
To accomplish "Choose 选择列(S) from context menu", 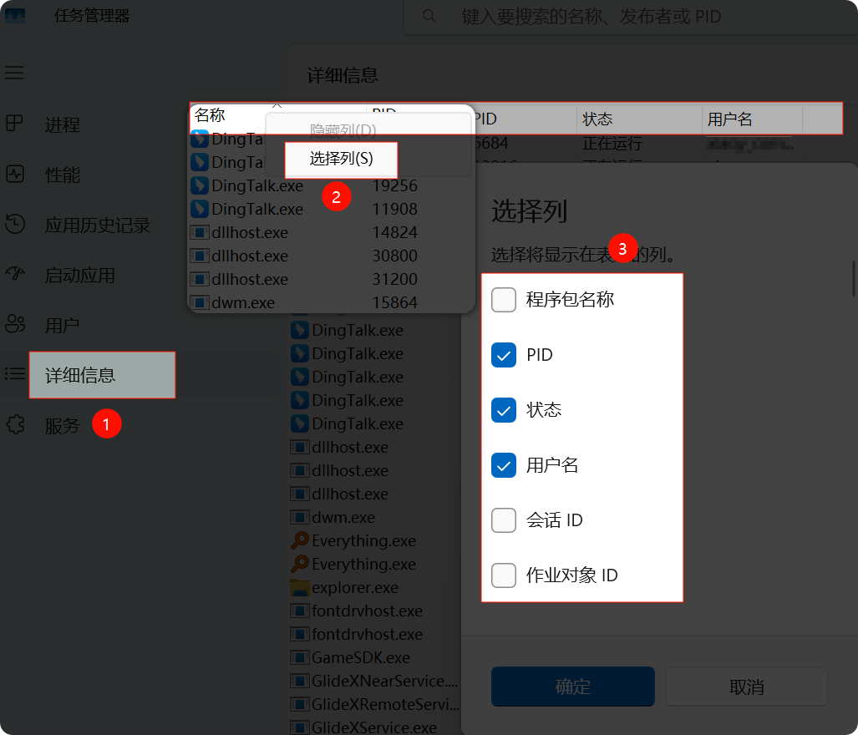I will (341, 159).
